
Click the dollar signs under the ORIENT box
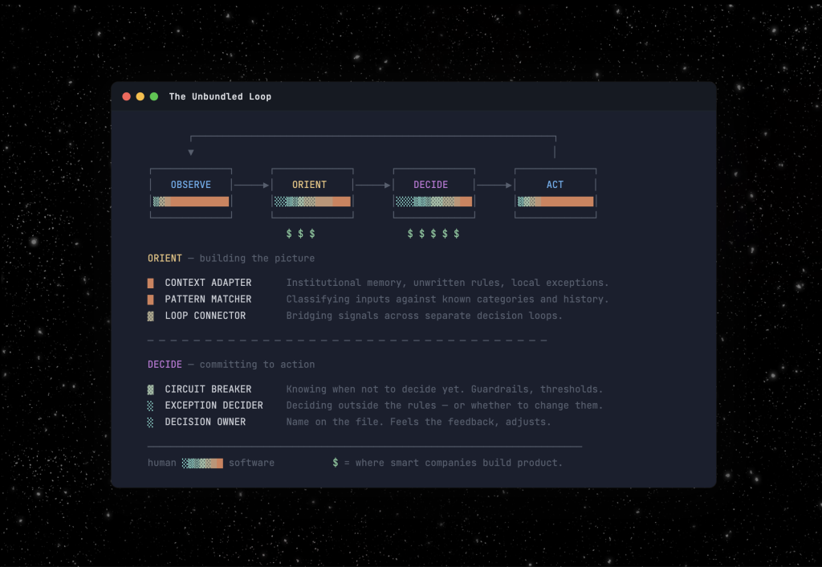coord(301,234)
